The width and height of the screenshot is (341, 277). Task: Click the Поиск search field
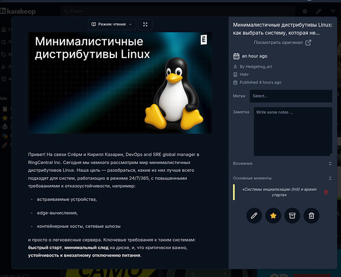pyautogui.click(x=111, y=11)
